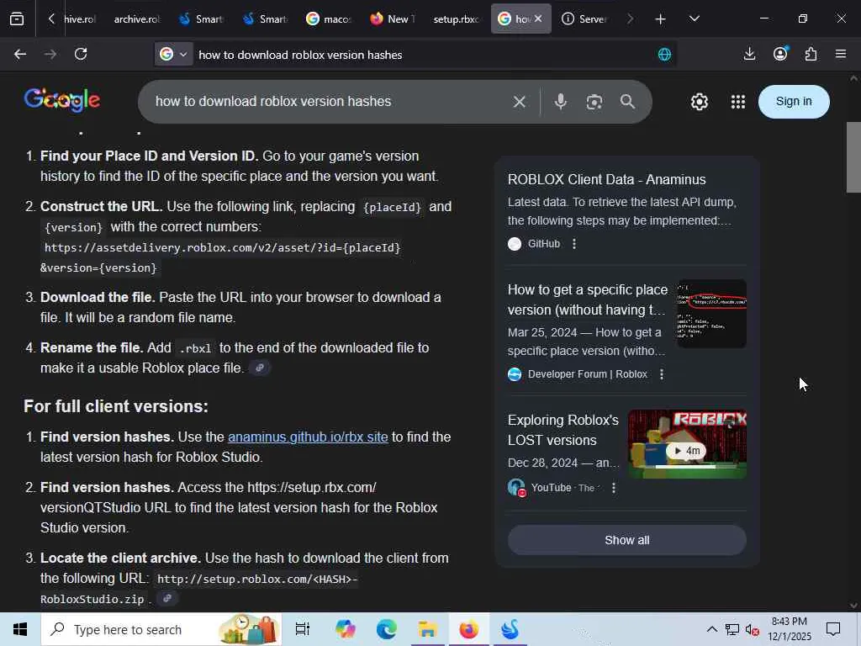Click the Windows taskbar search box
Image resolution: width=861 pixels, height=646 pixels.
(x=161, y=629)
